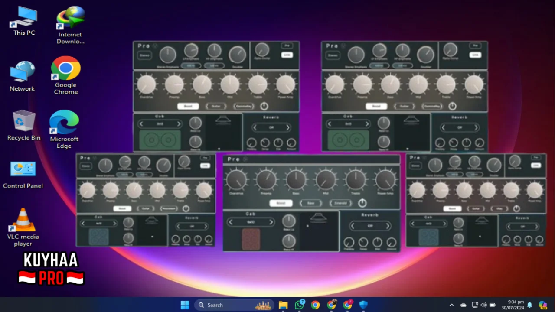This screenshot has width=555, height=312.
Task: Click the Doubler knob in the Moonbeam panel
Action: click(x=163, y=166)
